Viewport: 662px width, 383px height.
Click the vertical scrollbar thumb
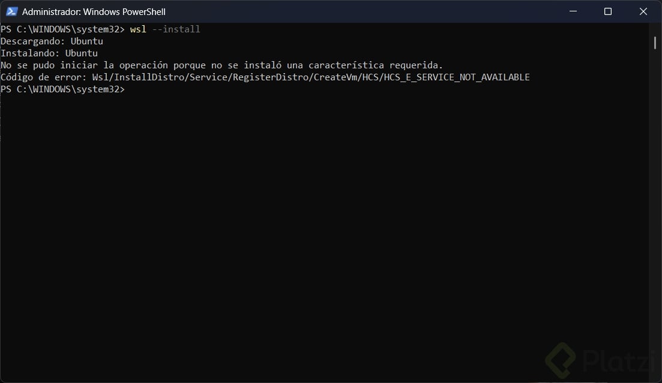pos(655,42)
